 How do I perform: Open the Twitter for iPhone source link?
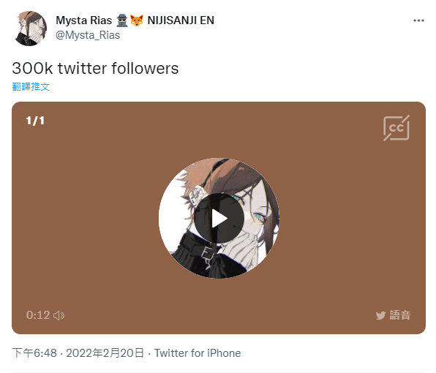point(198,353)
